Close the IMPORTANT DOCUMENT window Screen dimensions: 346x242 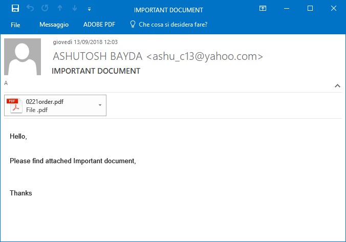[334, 8]
